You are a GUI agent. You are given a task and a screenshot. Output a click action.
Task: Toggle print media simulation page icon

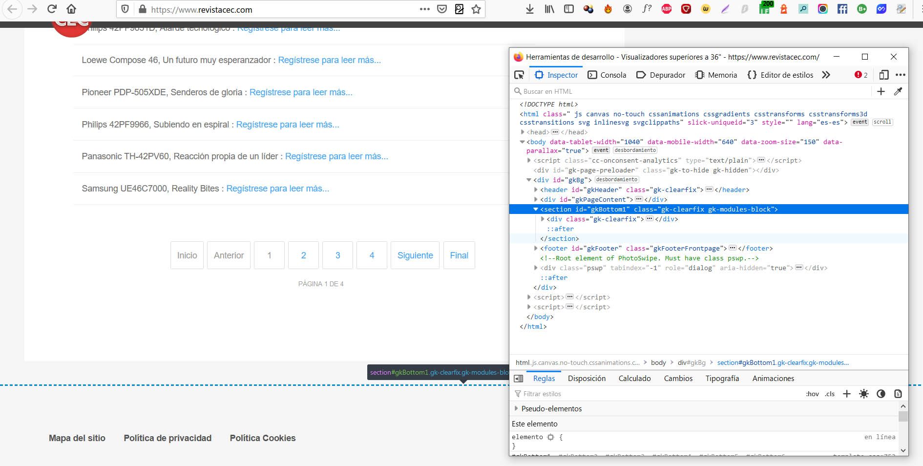(x=898, y=394)
